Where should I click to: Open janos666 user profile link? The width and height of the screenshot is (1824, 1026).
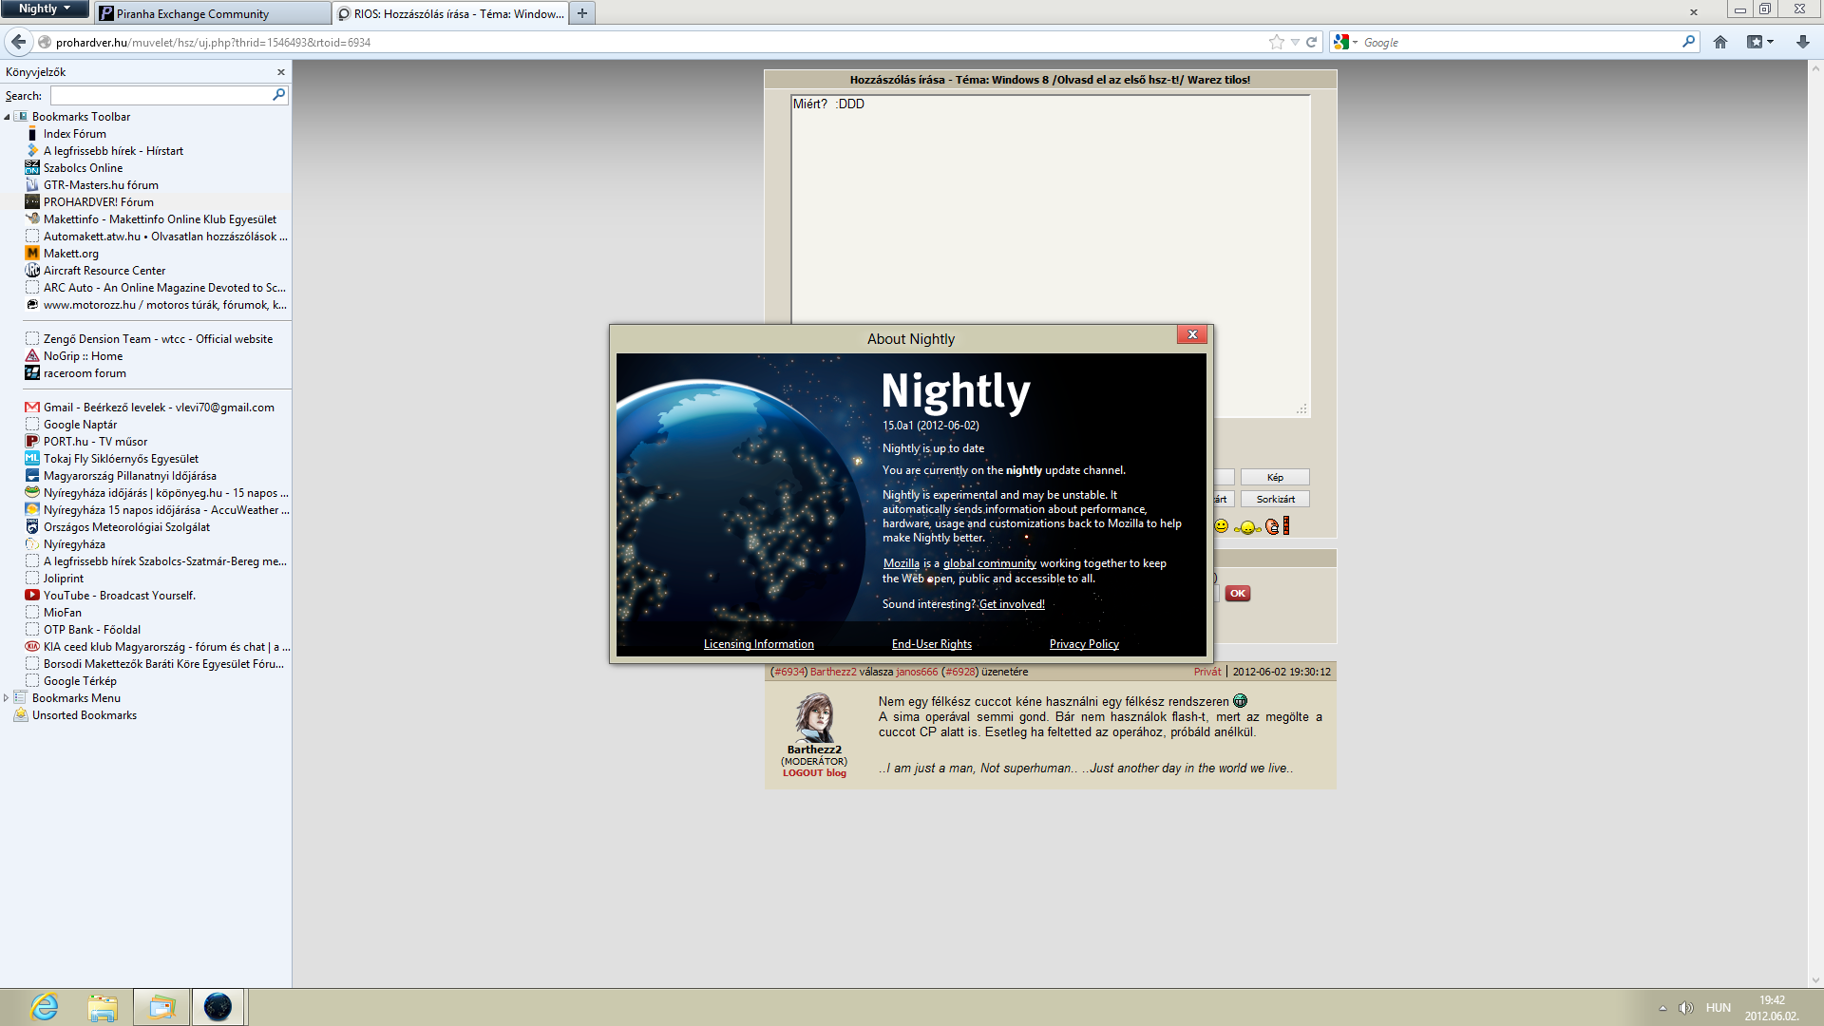coord(917,672)
